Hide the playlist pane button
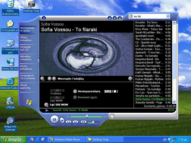This screenshot has width=191, height=143. pyautogui.click(x=120, y=18)
